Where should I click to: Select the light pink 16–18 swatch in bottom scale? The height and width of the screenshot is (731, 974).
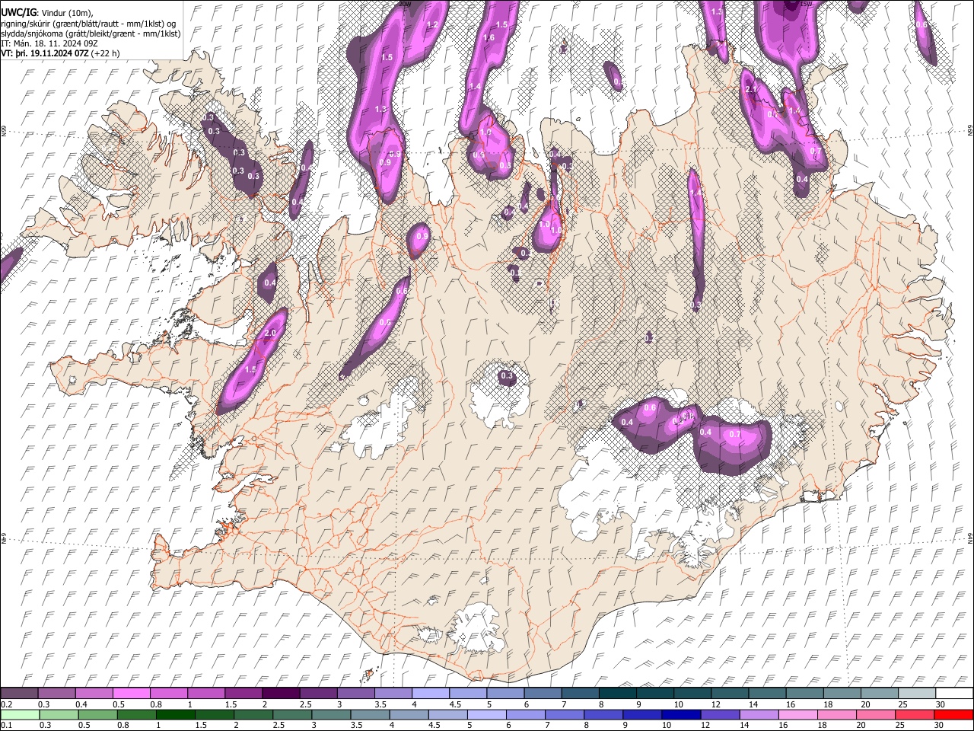[798, 714]
